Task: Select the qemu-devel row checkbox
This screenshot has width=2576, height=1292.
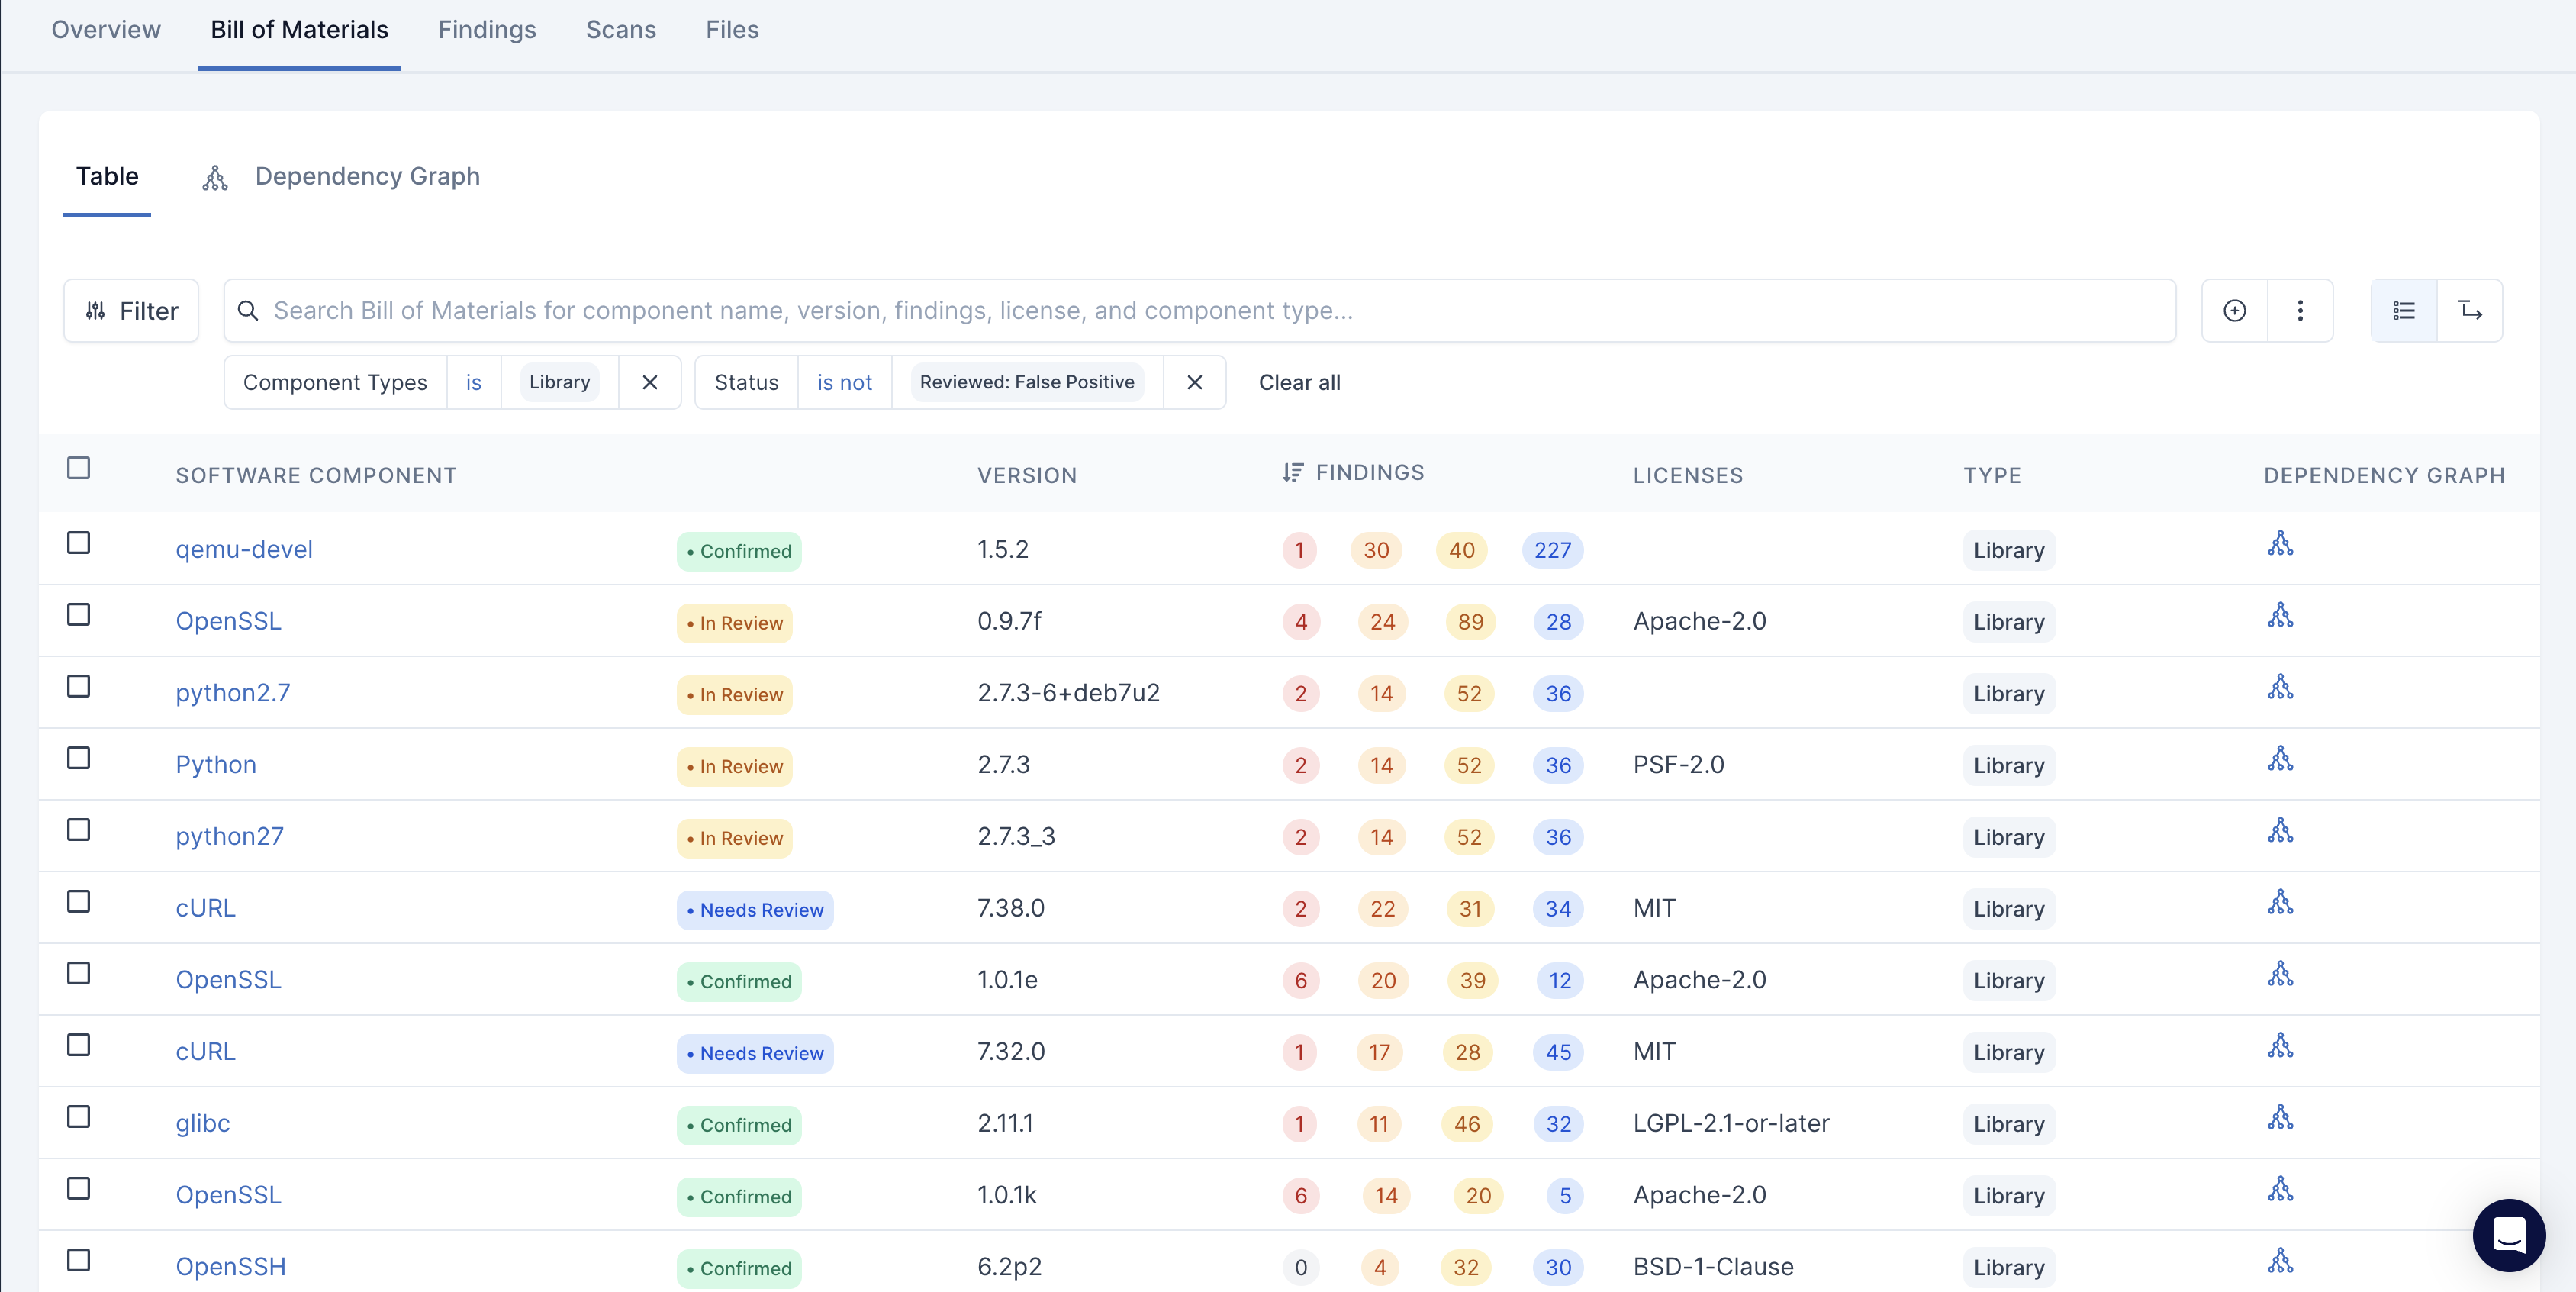Action: [x=78, y=543]
